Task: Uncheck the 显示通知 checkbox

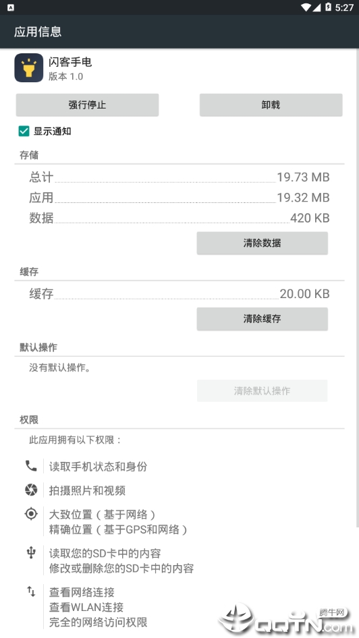Action: point(24,131)
